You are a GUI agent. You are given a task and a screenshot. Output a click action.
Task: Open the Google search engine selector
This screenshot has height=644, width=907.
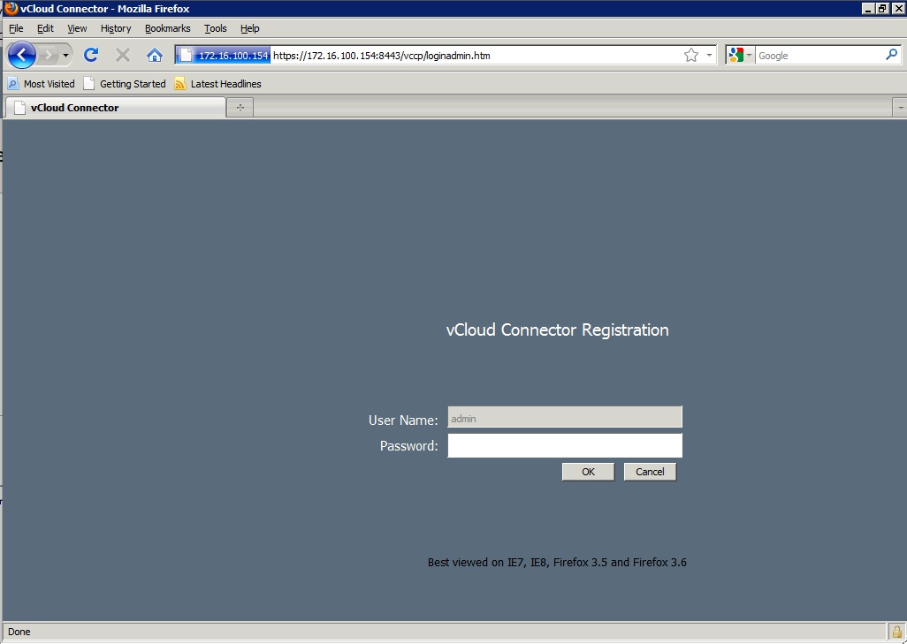pyautogui.click(x=740, y=56)
